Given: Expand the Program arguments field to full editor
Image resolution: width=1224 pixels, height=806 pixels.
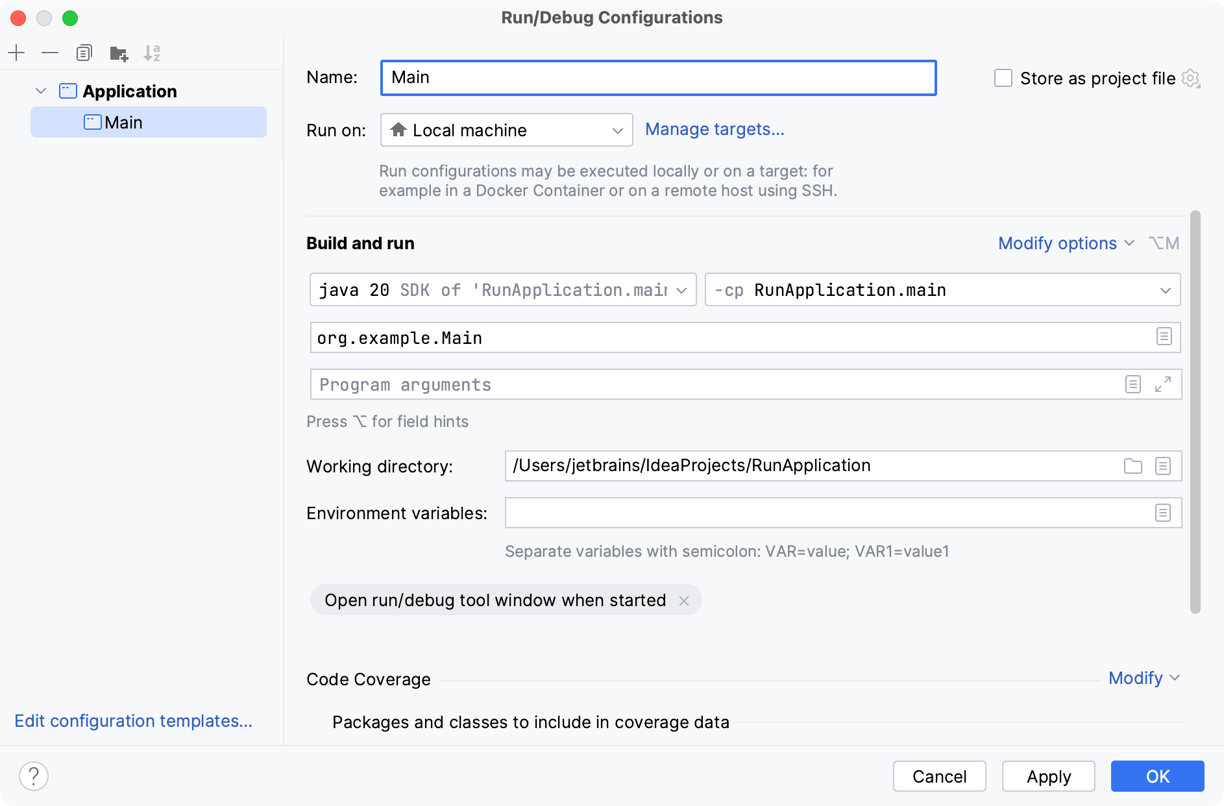Looking at the screenshot, I should tap(1162, 384).
